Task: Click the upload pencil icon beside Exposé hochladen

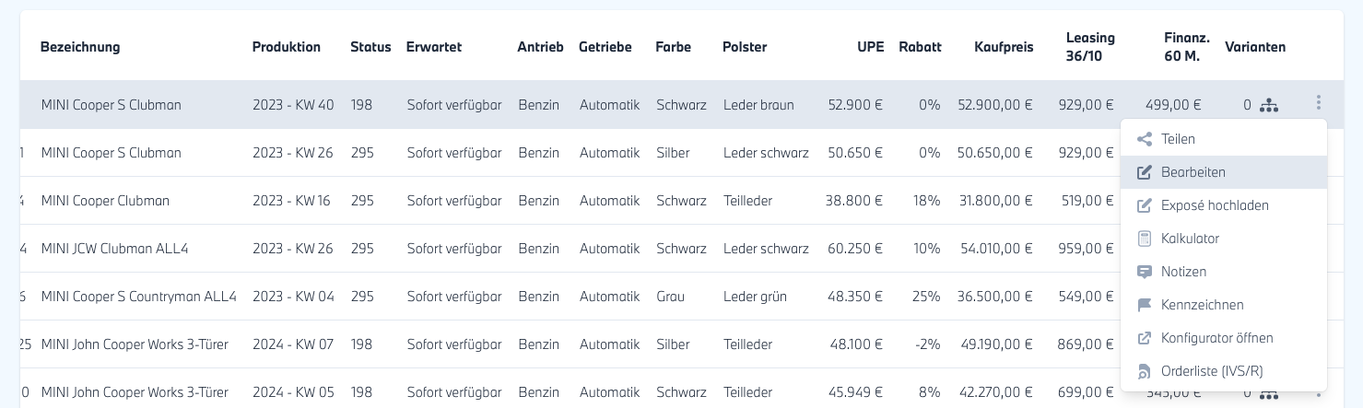Action: (x=1145, y=206)
